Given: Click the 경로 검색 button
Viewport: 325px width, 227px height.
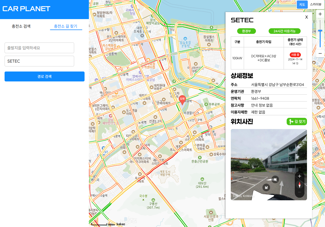Looking at the screenshot, I should (44, 76).
